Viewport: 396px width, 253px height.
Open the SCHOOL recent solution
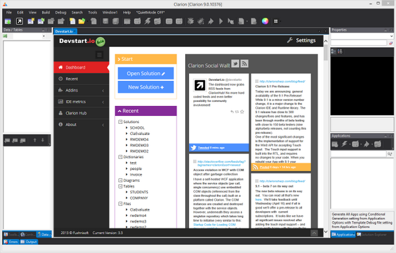point(137,128)
